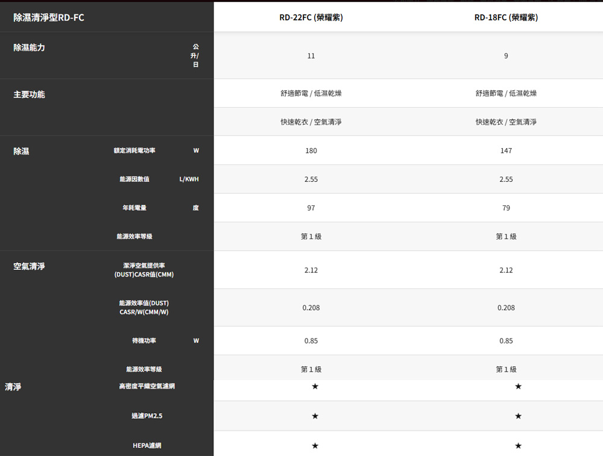
Task: Click the 高密度平織空氣濾網 star under RD-18FC
Action: click(519, 386)
